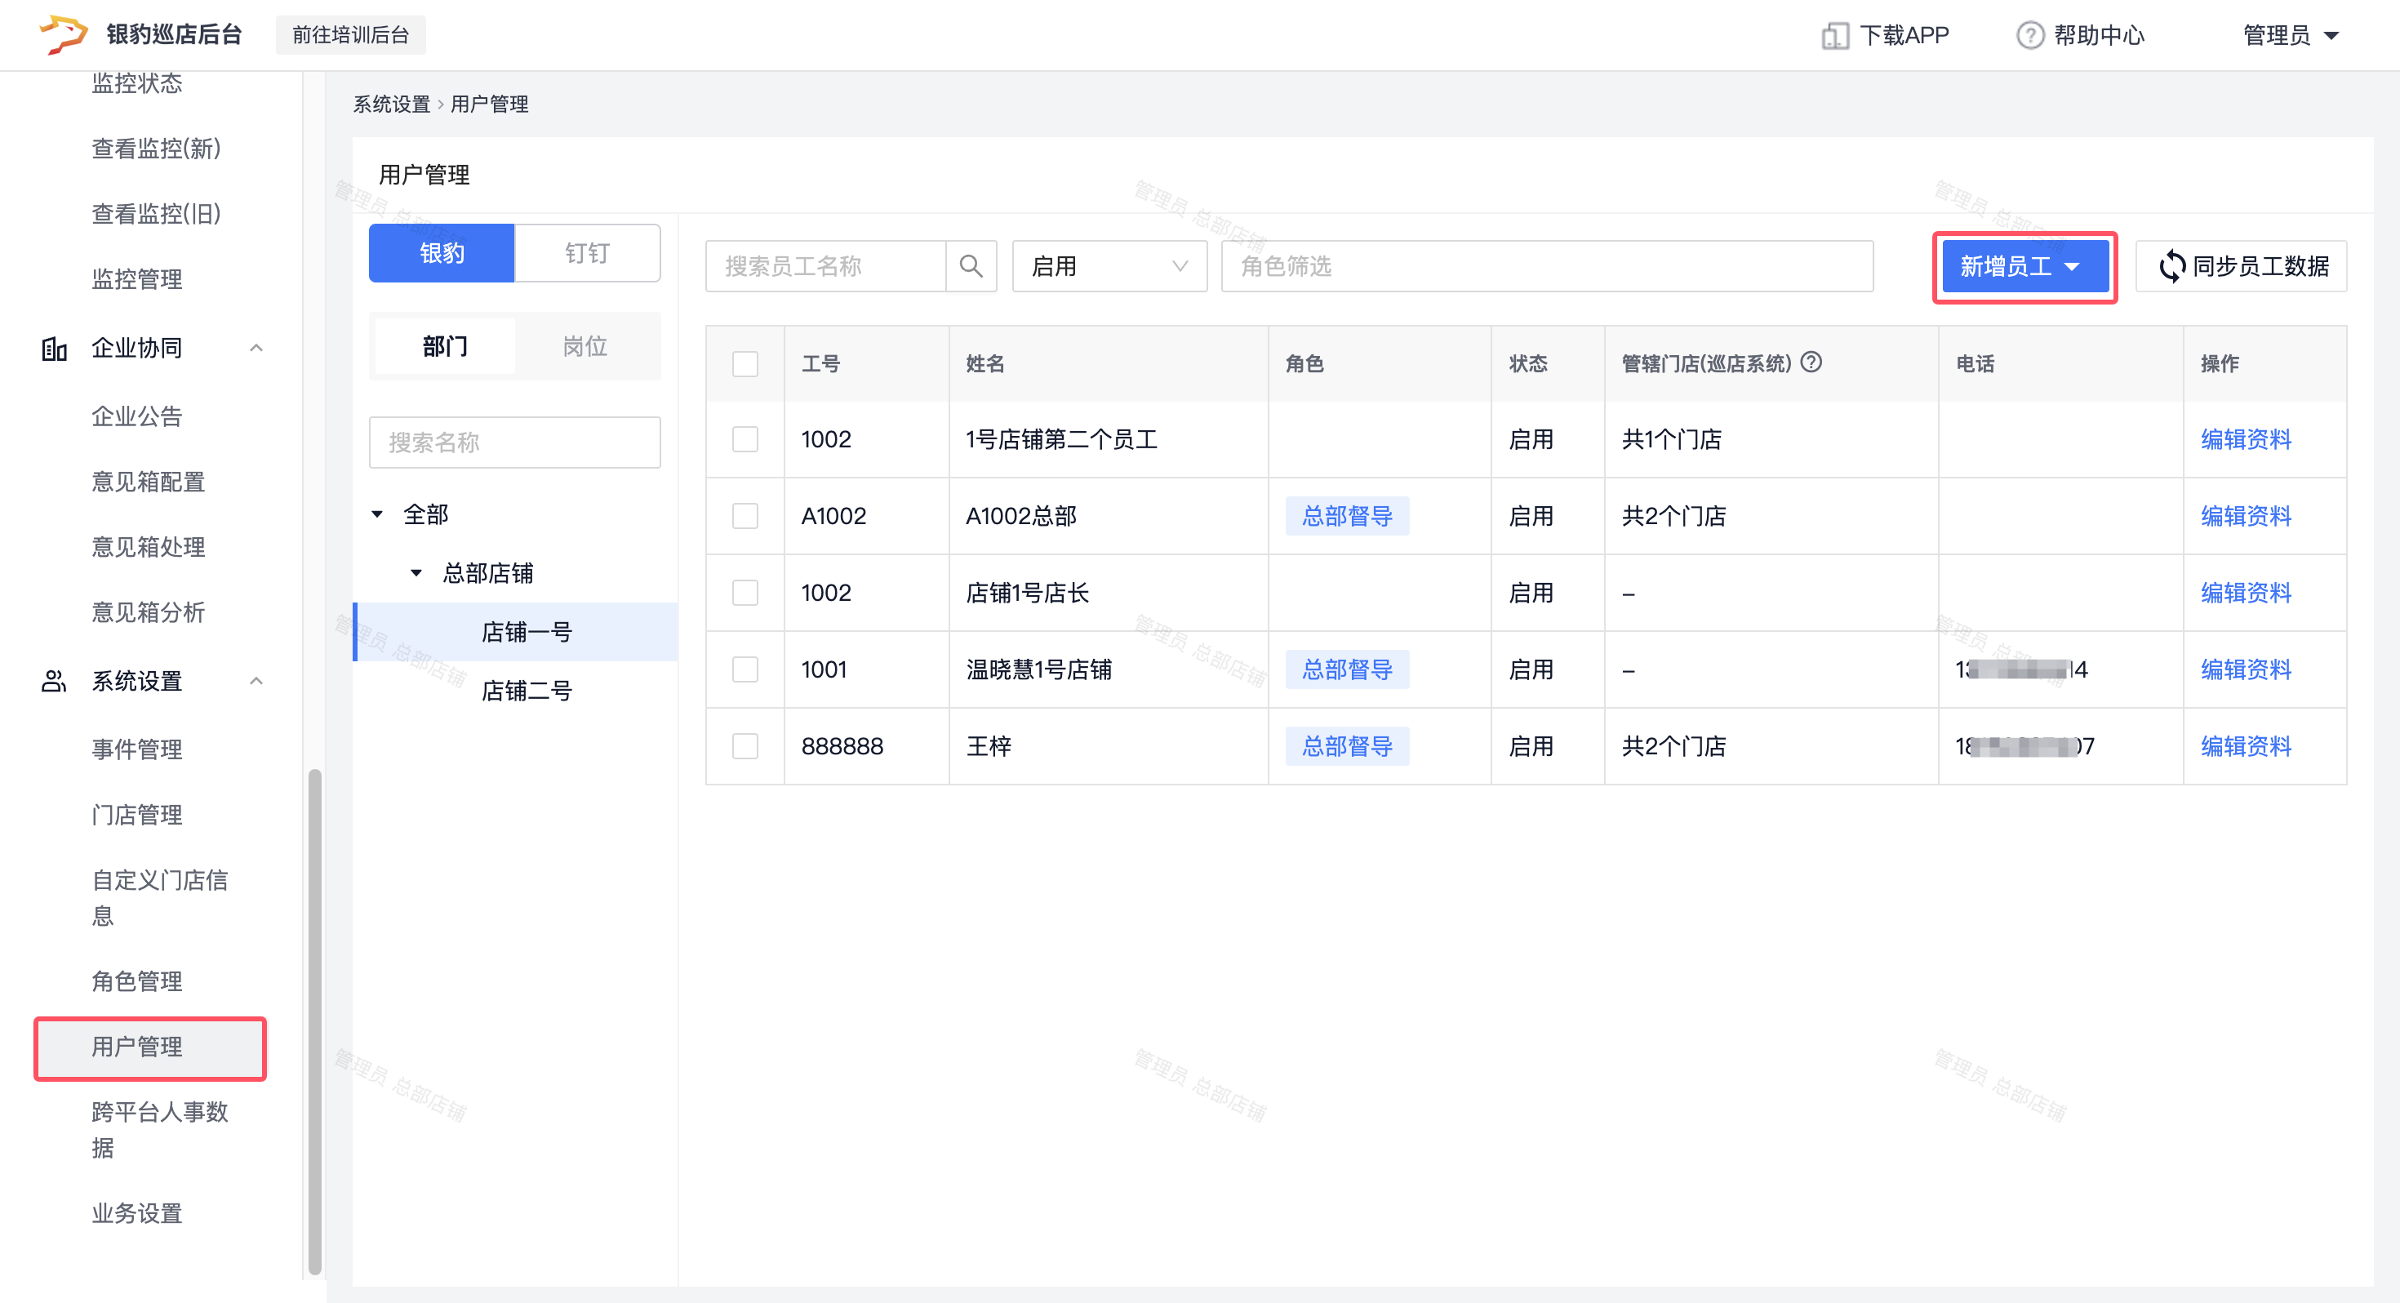Check the row for A1002总部
The image size is (2400, 1303).
coord(744,516)
